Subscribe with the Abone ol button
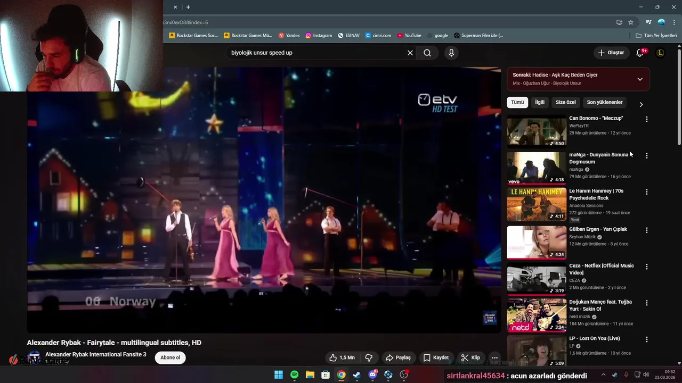This screenshot has height=383, width=682. click(x=170, y=357)
